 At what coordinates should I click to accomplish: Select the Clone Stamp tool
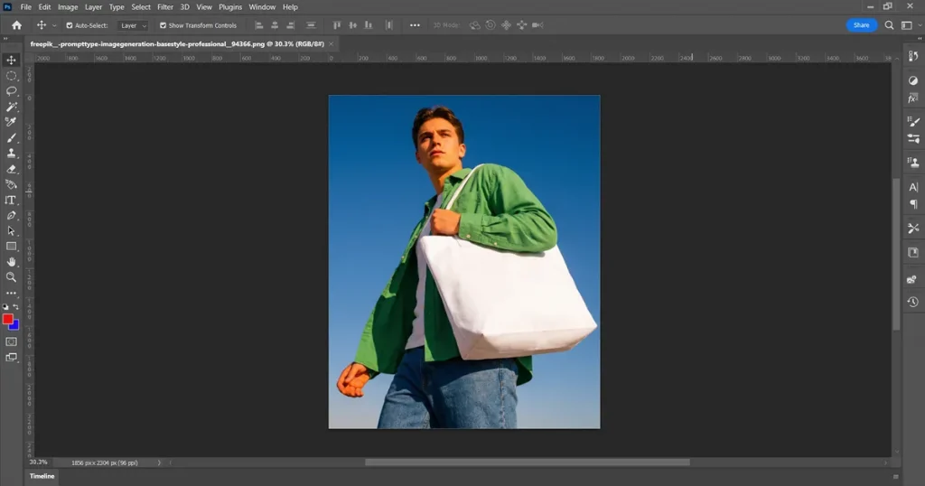coord(11,154)
